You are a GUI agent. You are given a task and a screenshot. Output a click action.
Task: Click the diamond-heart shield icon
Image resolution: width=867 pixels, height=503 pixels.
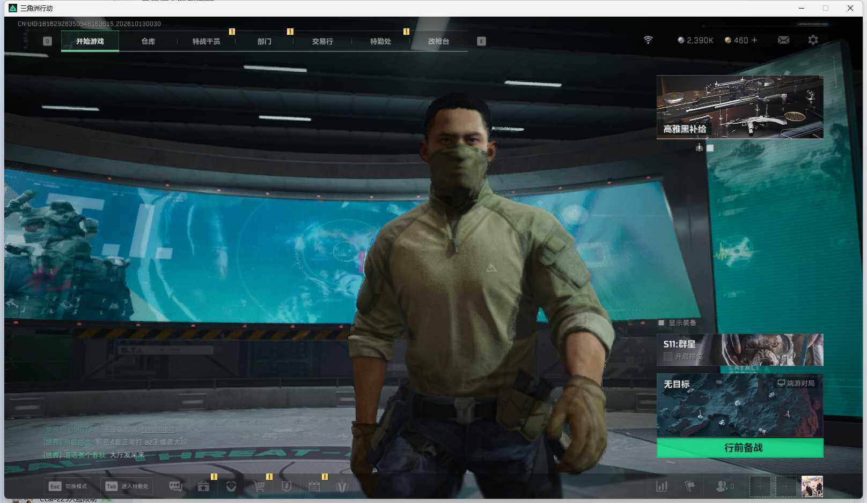[231, 486]
